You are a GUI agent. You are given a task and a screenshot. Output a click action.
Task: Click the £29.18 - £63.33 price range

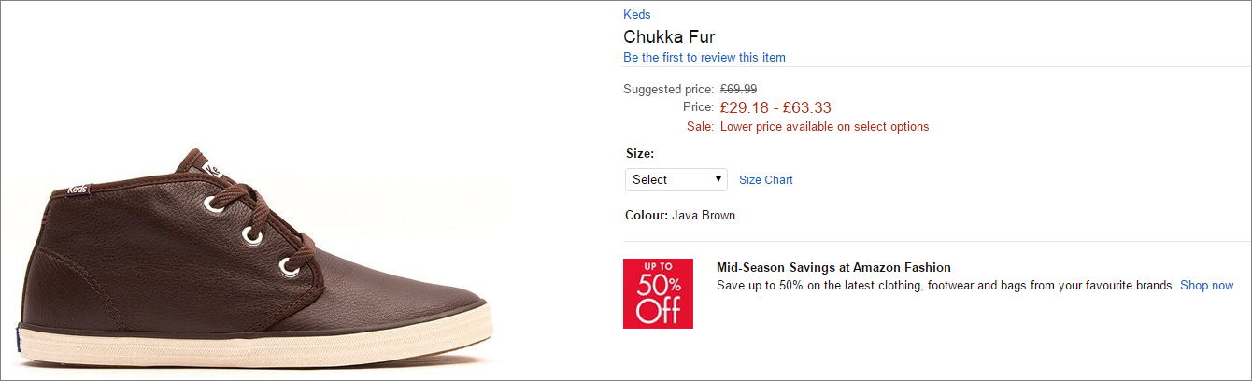tap(775, 107)
